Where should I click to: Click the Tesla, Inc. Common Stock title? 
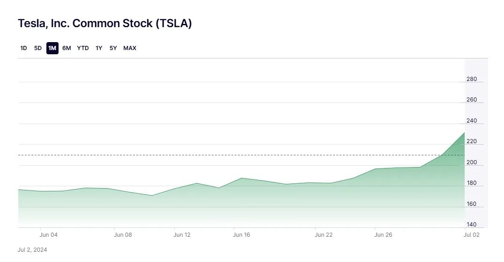(x=105, y=23)
